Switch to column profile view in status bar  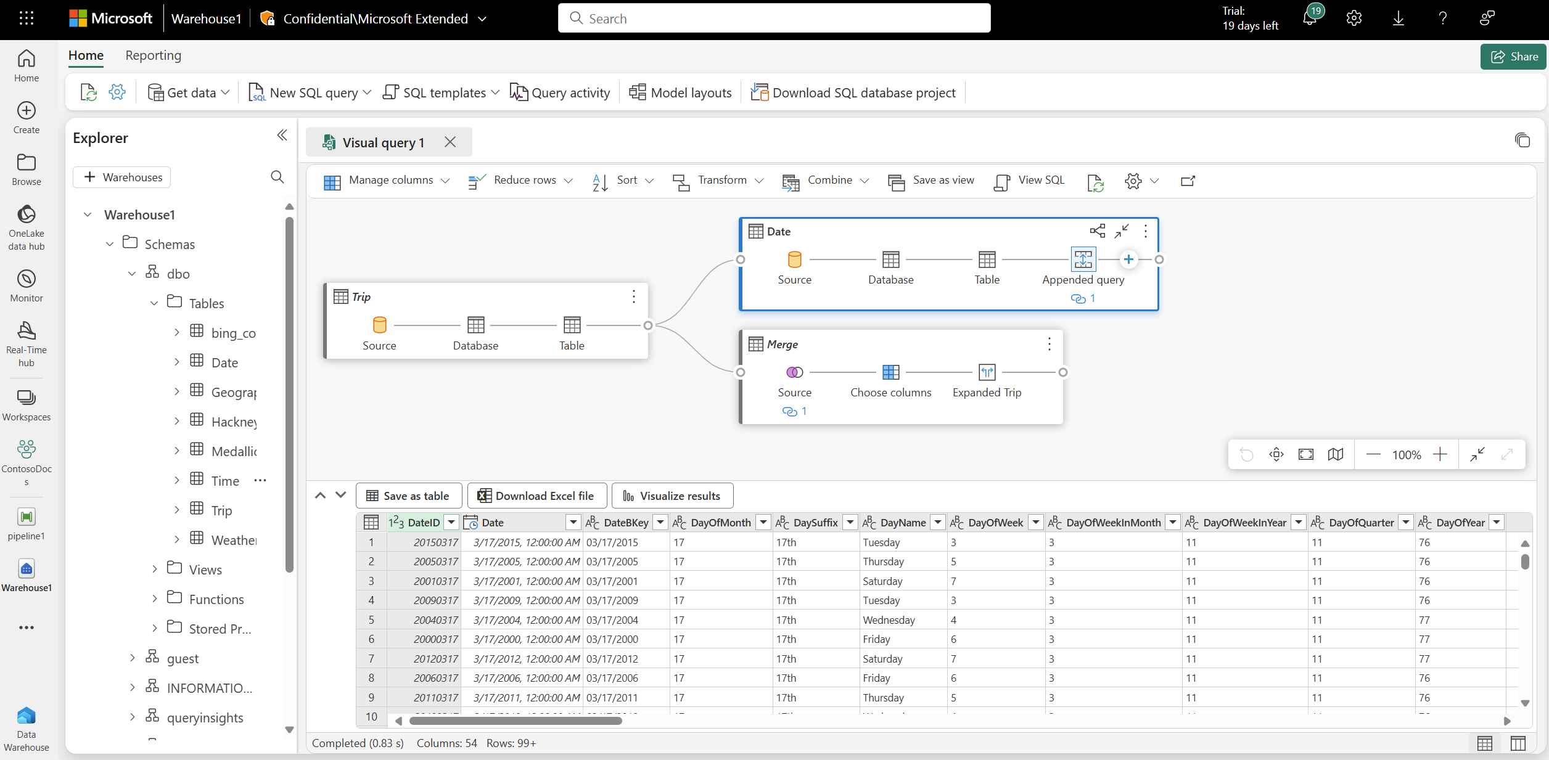pos(1518,743)
